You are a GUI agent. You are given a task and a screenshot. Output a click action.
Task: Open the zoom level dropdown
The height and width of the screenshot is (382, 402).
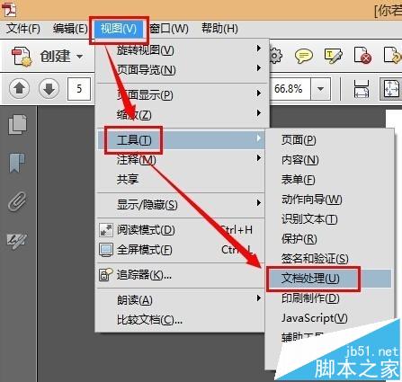tap(320, 89)
